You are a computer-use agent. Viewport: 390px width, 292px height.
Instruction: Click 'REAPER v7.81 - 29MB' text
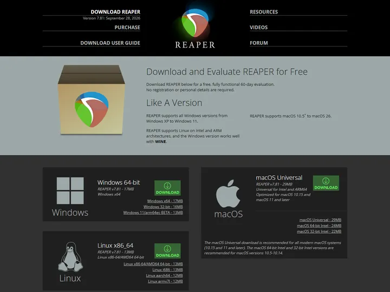point(274,184)
